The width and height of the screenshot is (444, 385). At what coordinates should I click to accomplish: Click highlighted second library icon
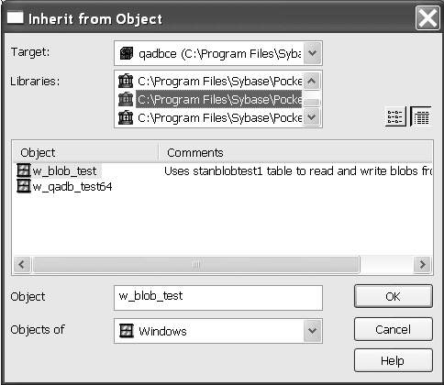126,99
